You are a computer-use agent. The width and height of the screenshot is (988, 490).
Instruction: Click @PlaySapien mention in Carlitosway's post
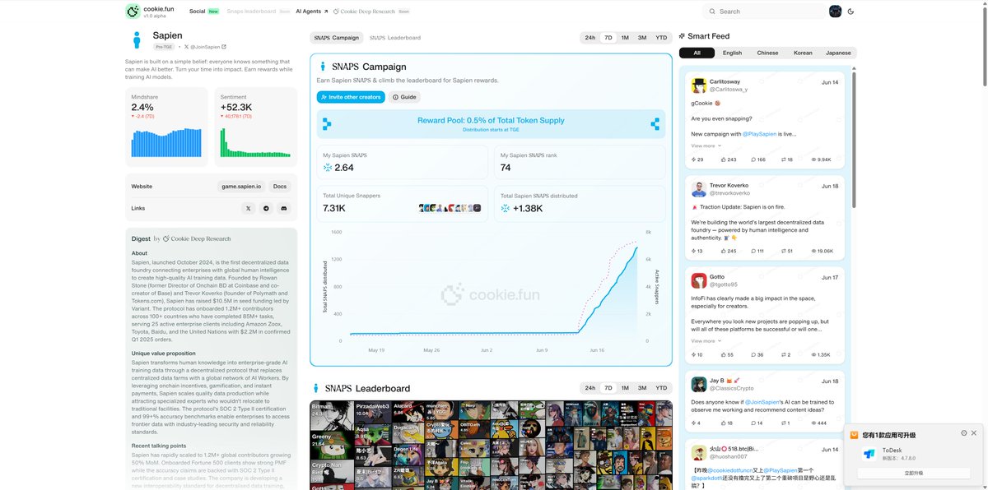[759, 133]
